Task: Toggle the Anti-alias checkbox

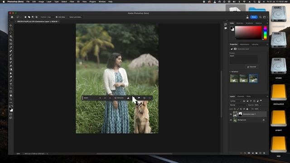Action: tap(57, 17)
